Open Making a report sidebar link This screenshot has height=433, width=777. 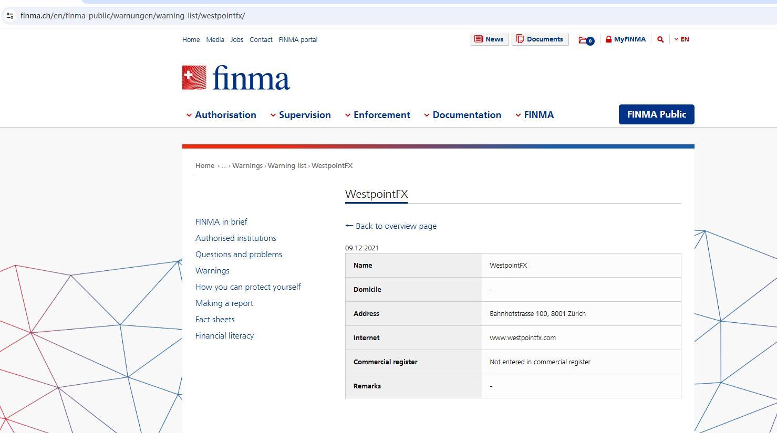coord(224,303)
